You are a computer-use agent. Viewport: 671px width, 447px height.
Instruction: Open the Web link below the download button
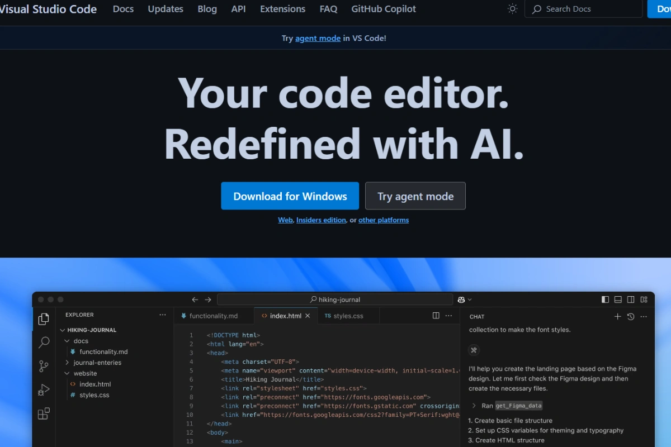(x=285, y=220)
